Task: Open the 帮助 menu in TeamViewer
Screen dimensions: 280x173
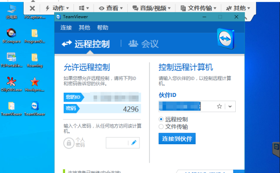Action: [102, 27]
